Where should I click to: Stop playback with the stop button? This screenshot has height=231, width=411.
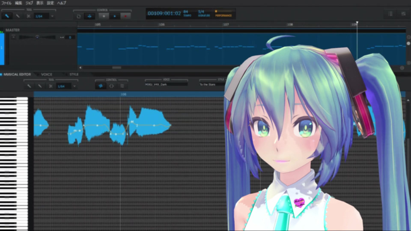(x=104, y=16)
